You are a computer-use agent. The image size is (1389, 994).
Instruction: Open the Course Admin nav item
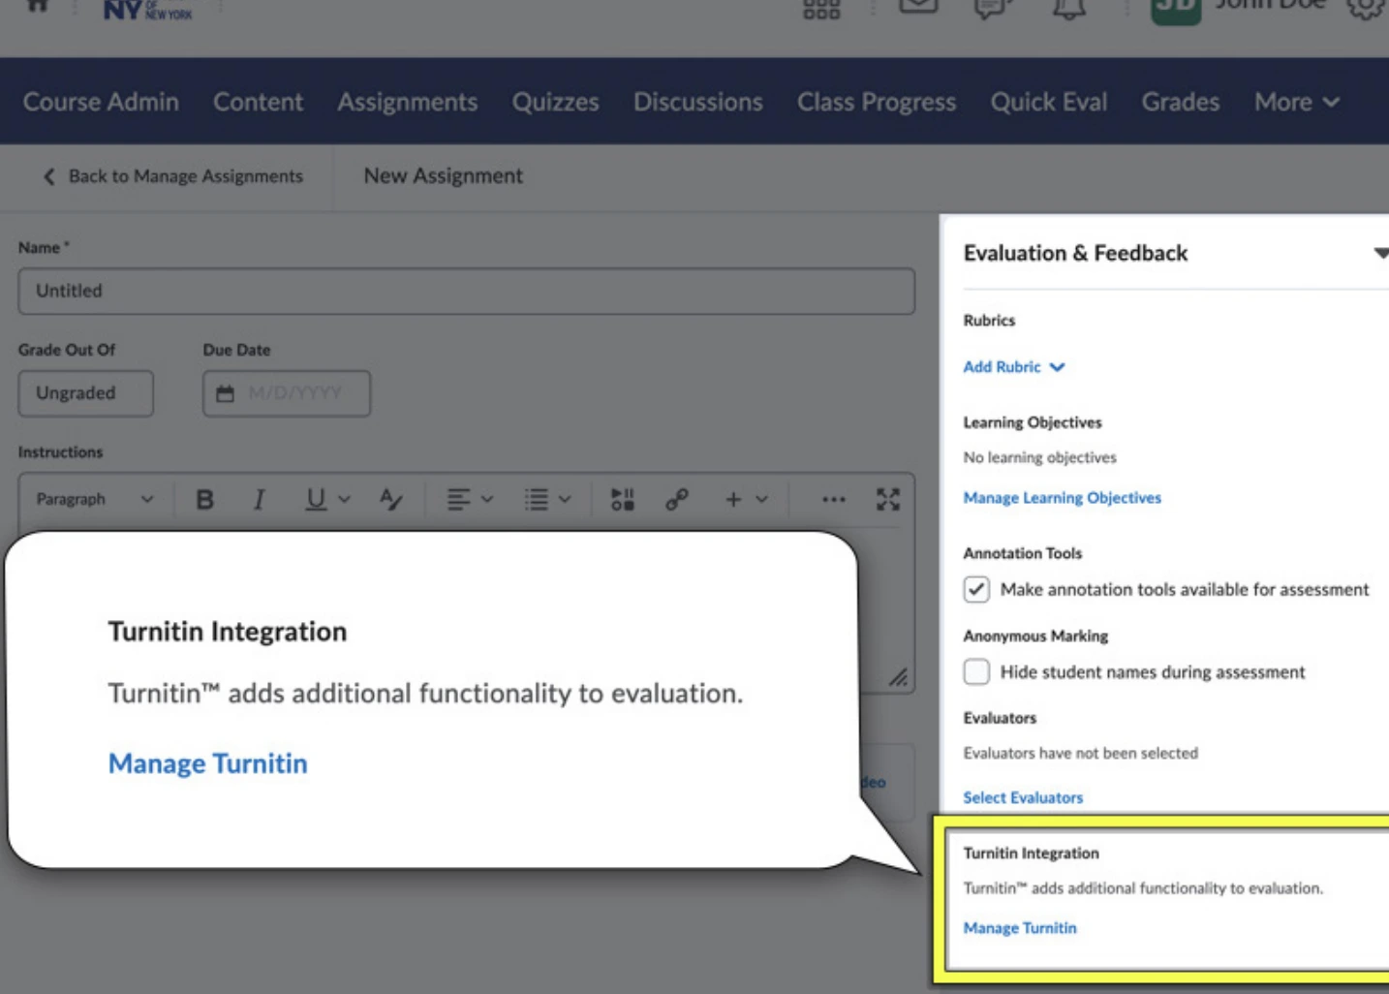101,102
